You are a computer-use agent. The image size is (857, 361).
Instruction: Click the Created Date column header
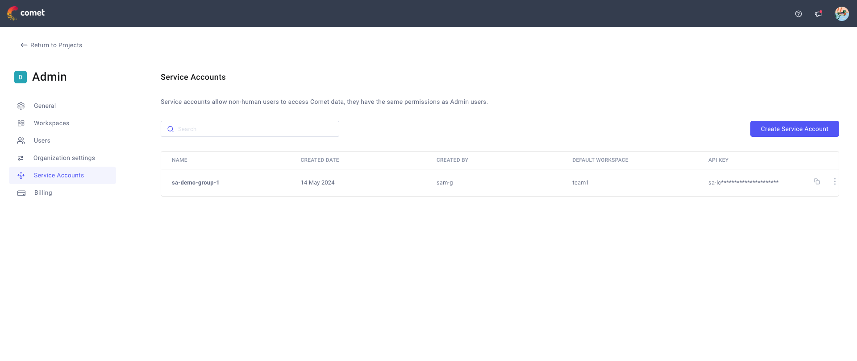pos(320,160)
